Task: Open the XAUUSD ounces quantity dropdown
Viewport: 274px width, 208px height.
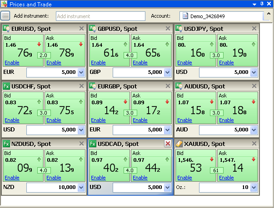Action: [254, 187]
